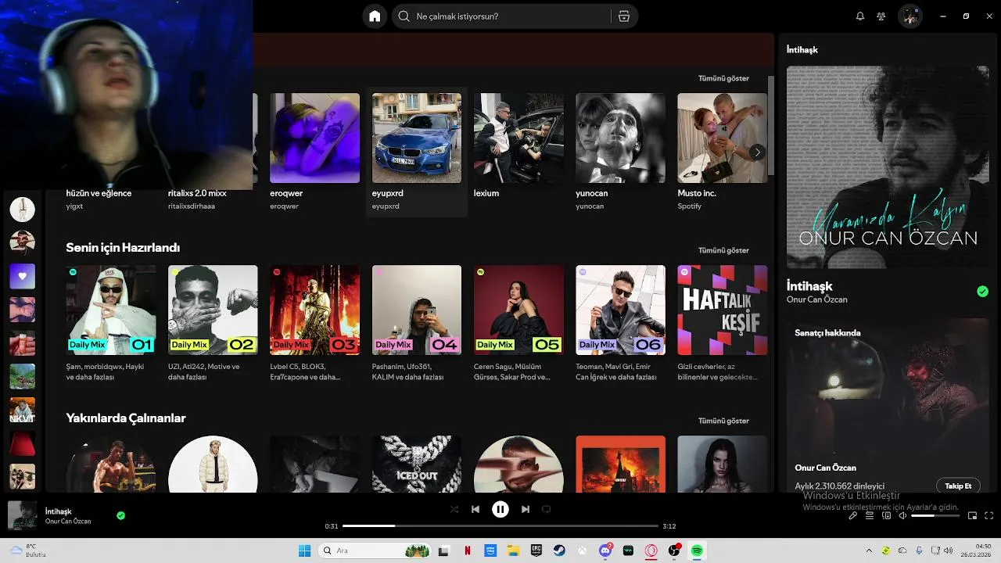Open File Explorer from the taskbar
This screenshot has width=1001, height=563.
pyautogui.click(x=514, y=550)
